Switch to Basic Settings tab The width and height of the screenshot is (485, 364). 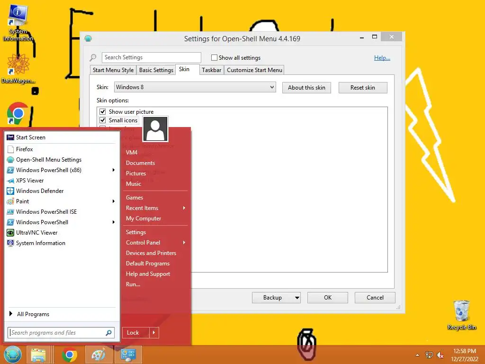(x=156, y=70)
